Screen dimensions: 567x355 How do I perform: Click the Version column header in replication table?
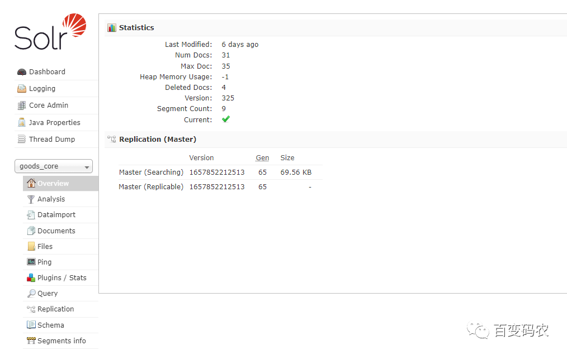click(x=201, y=158)
